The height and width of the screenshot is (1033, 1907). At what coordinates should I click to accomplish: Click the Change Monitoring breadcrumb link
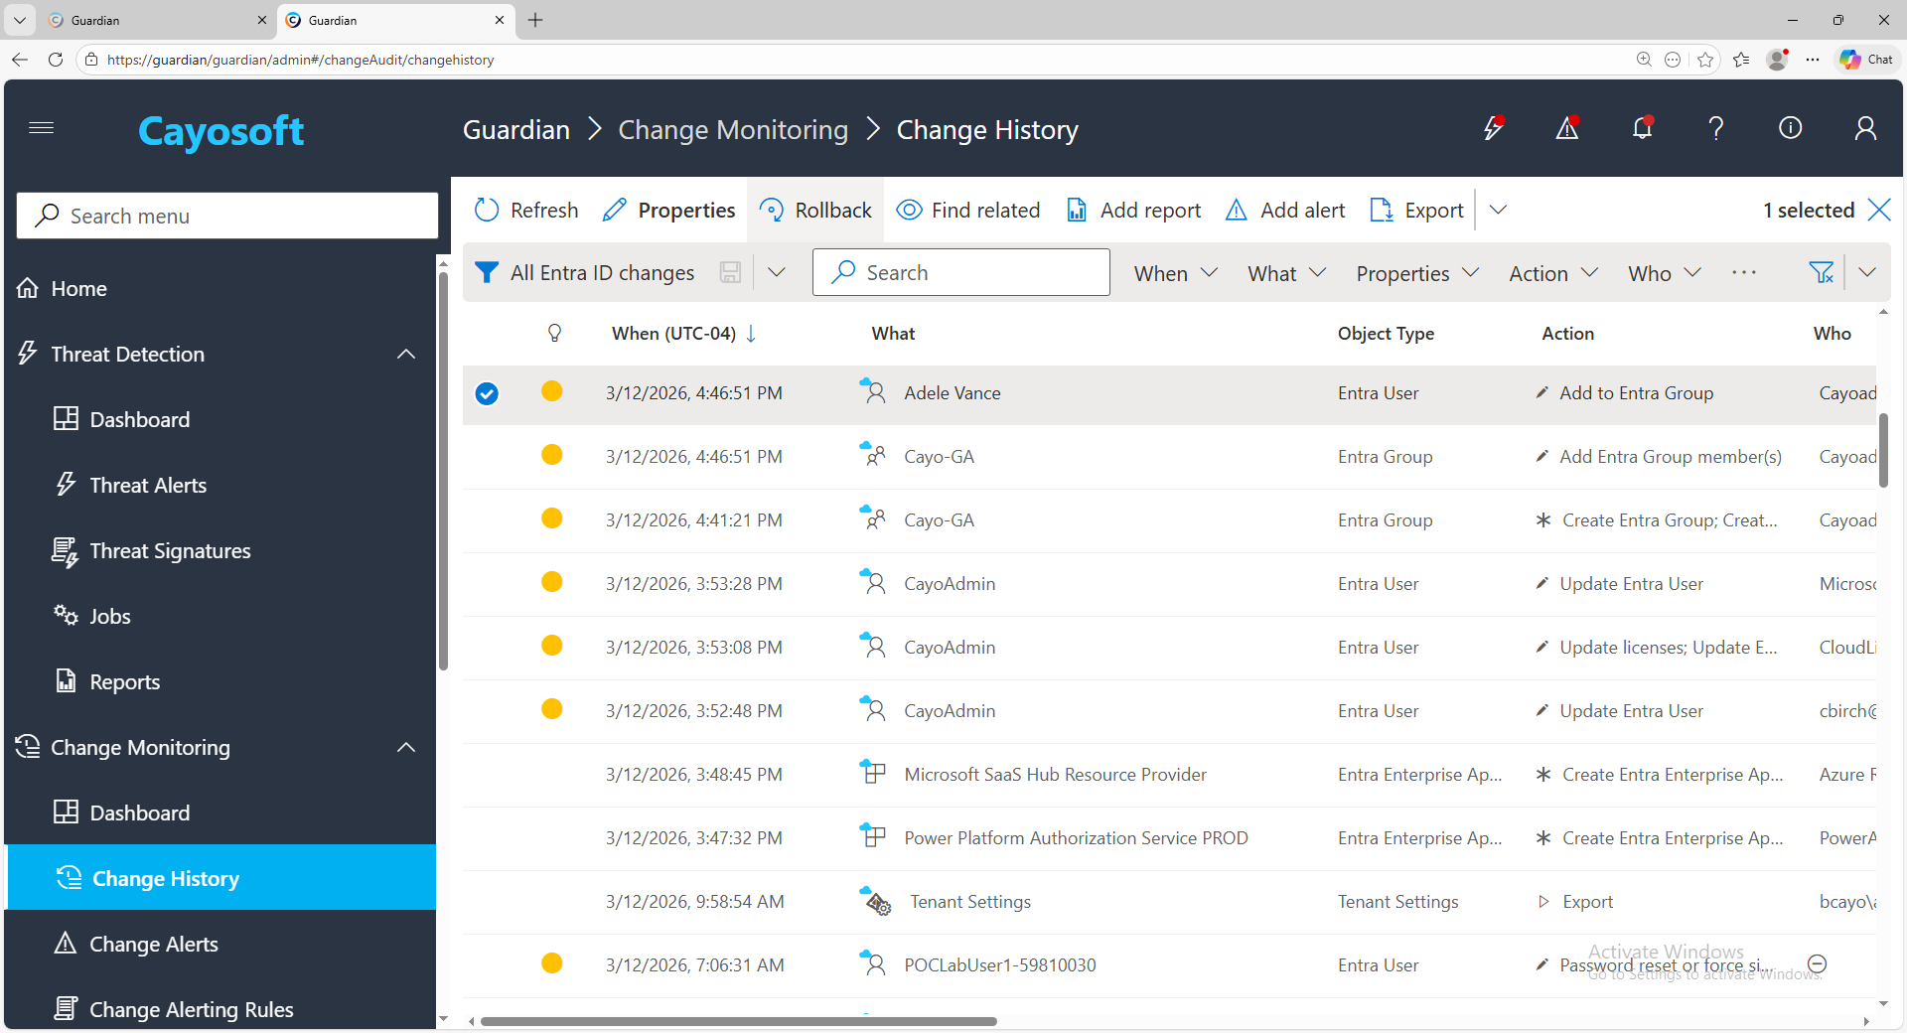coord(733,130)
